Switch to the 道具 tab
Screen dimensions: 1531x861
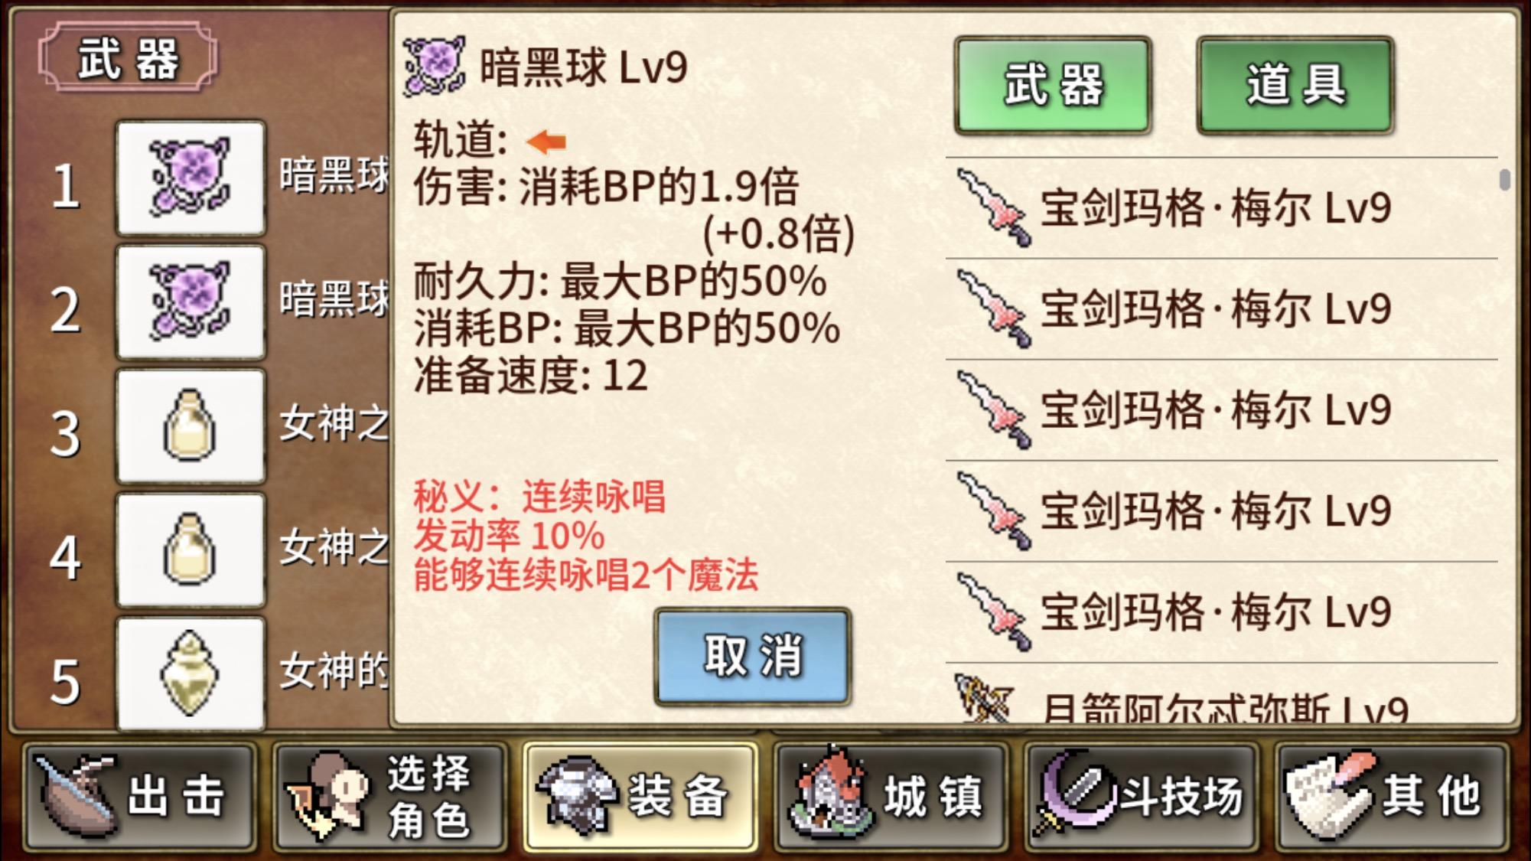tap(1295, 85)
